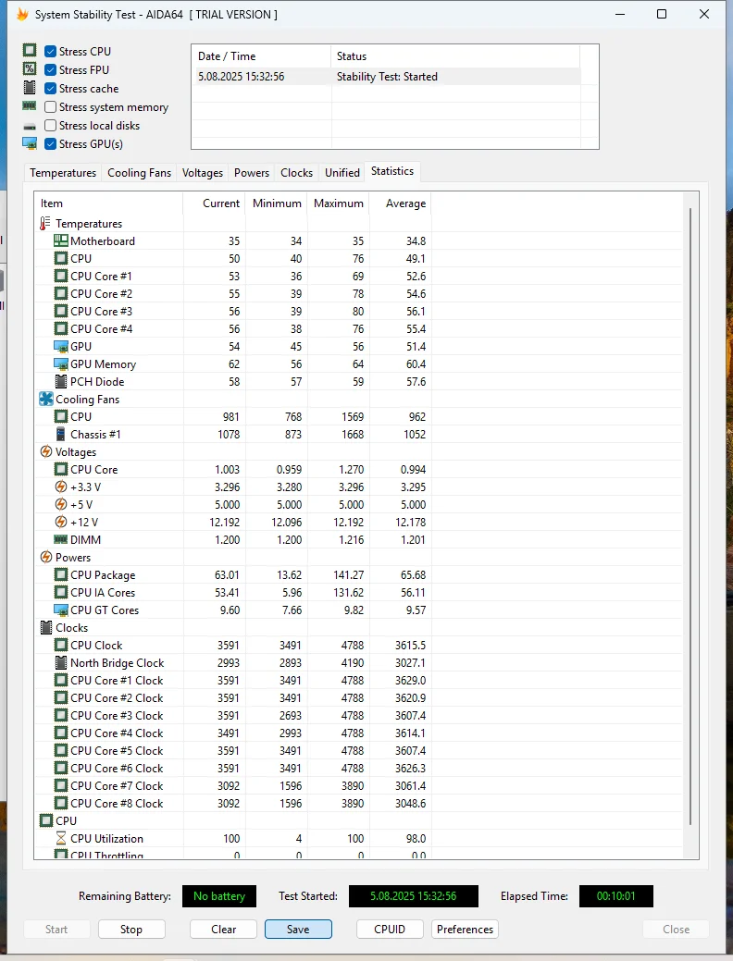The height and width of the screenshot is (961, 733).
Task: Click the +12 V row lightning icon
Action: [61, 523]
